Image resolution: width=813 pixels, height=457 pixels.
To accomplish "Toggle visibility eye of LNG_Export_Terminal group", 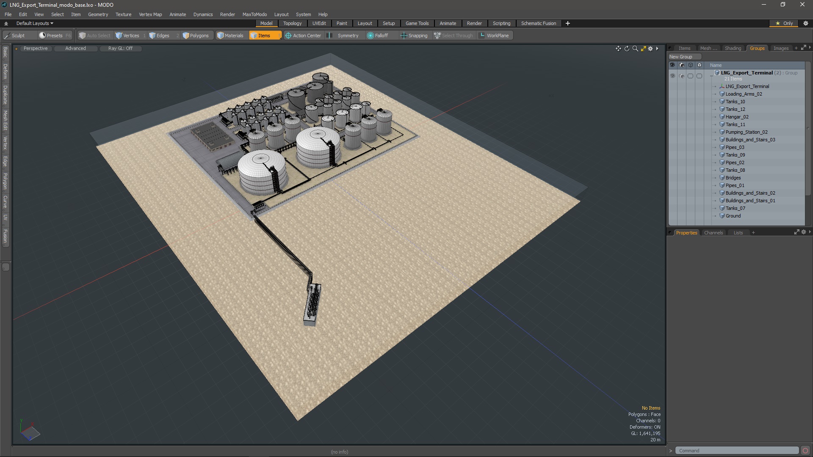I will pyautogui.click(x=672, y=76).
